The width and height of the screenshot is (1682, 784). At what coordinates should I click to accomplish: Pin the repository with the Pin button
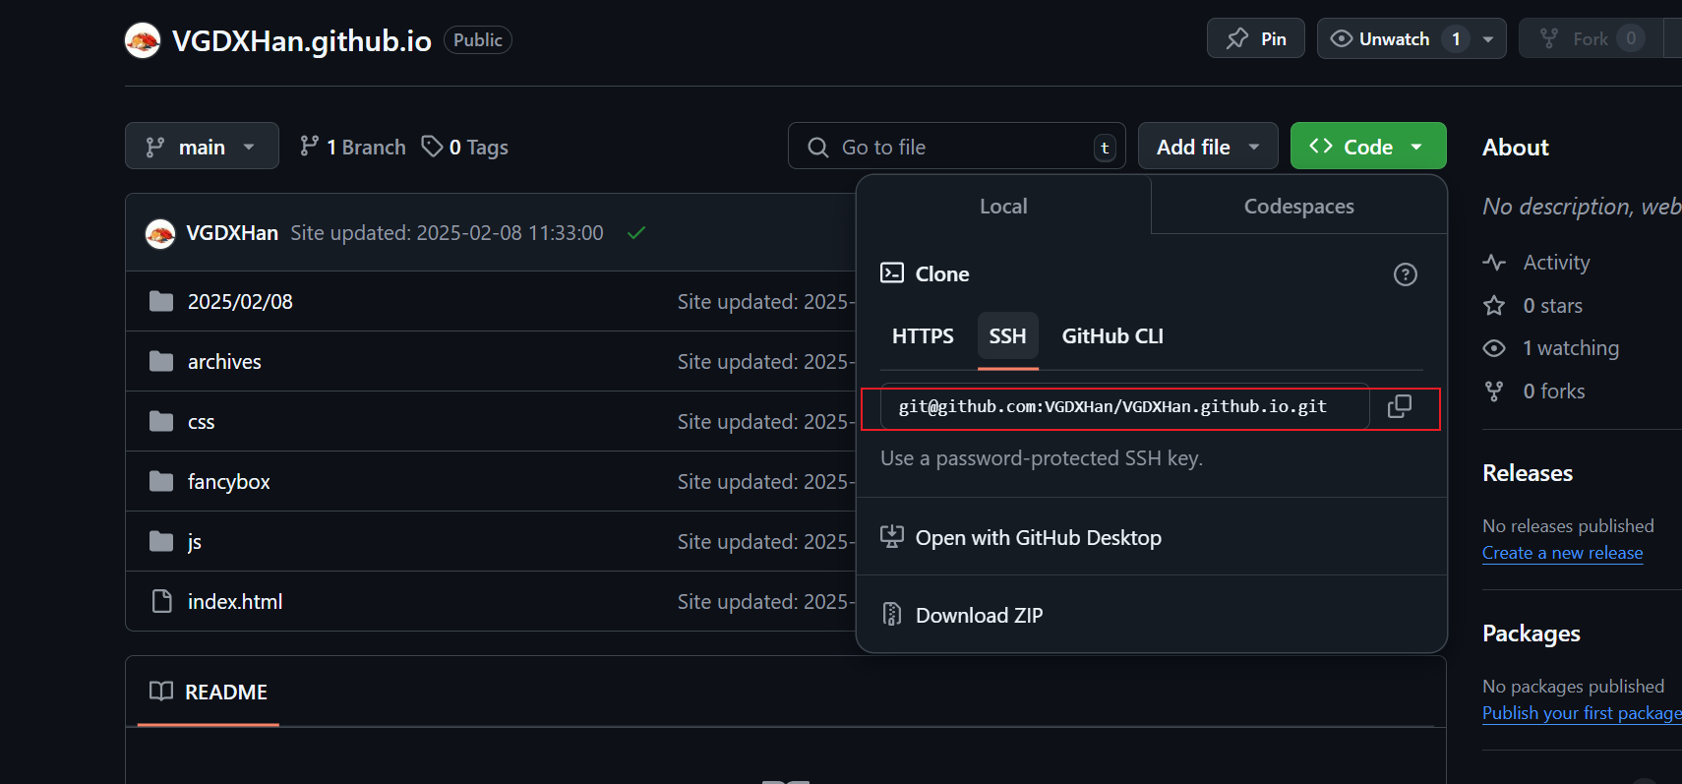[1255, 38]
